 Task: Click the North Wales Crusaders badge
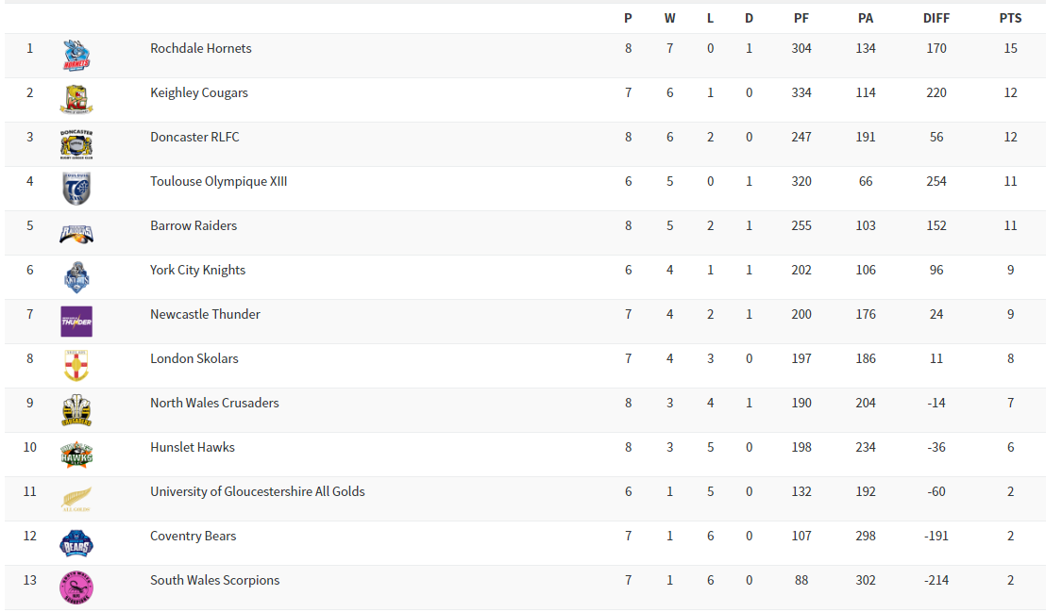point(76,410)
